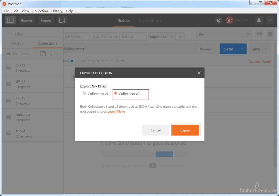Click the request URL field

coord(129,49)
